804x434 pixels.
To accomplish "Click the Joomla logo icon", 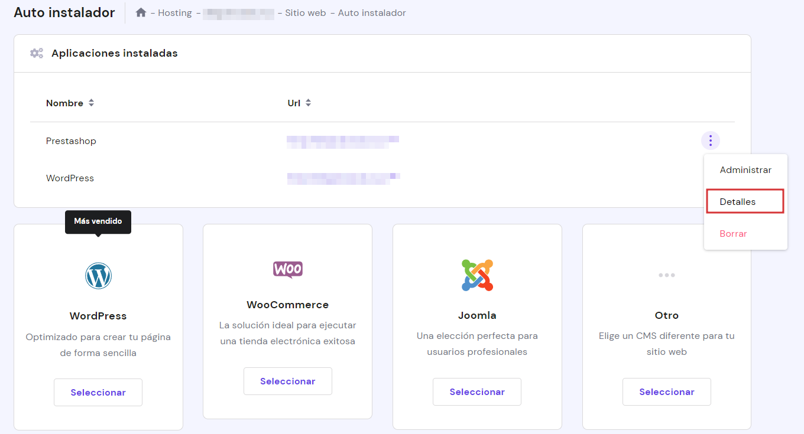I will click(477, 275).
